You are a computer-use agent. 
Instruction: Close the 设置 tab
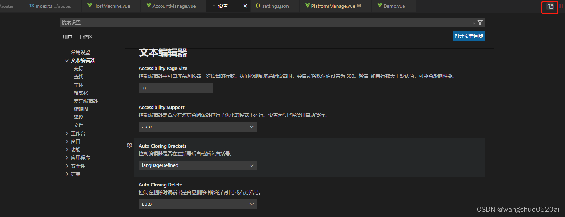coord(245,6)
